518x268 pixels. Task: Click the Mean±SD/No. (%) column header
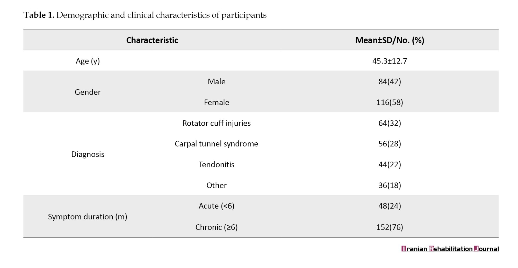pos(390,40)
